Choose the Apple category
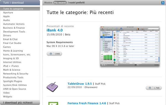Screen dimensions: 166x105 6,16
